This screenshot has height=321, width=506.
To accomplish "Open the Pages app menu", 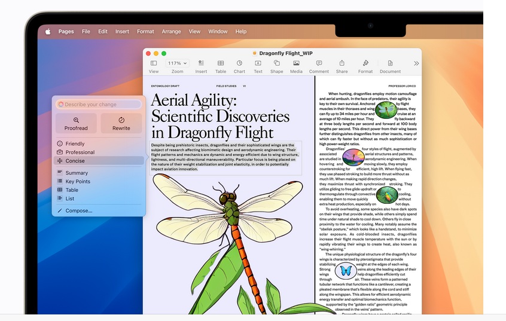I will tap(66, 32).
